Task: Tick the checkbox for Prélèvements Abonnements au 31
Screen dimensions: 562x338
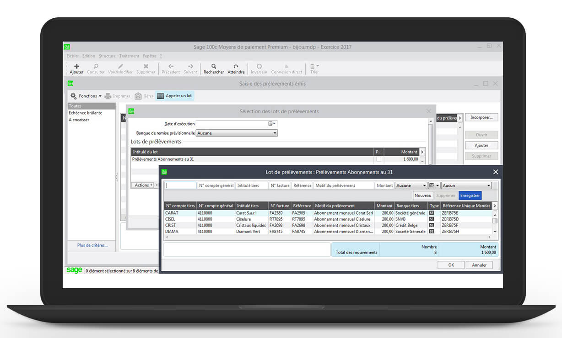Action: (378, 159)
